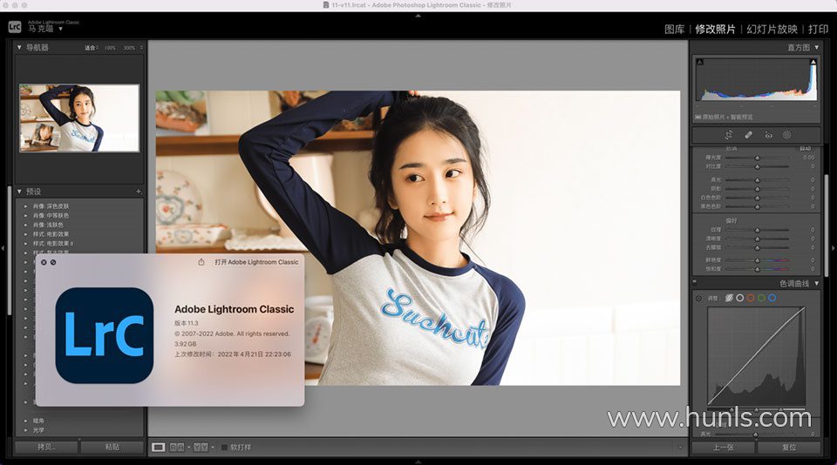
Task: Toggle the Tone Curve panel on/off switch
Action: (695, 283)
